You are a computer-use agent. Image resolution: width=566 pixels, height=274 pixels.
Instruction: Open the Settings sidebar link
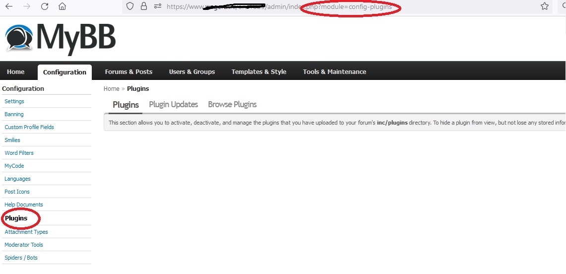tap(14, 101)
